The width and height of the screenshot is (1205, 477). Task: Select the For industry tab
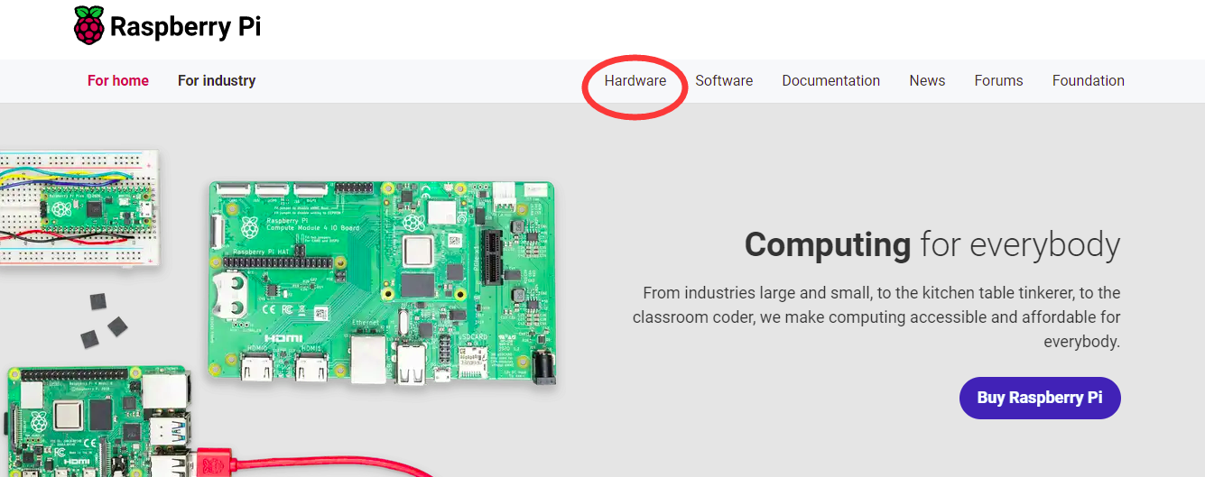[217, 80]
